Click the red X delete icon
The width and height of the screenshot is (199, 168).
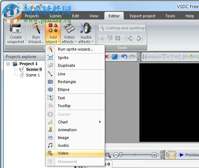pyautogui.click(x=107, y=57)
